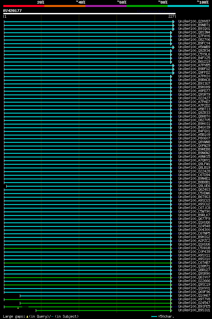Open hit UniRef100_Q2HV87
212x319 pixels.
(194, 21)
